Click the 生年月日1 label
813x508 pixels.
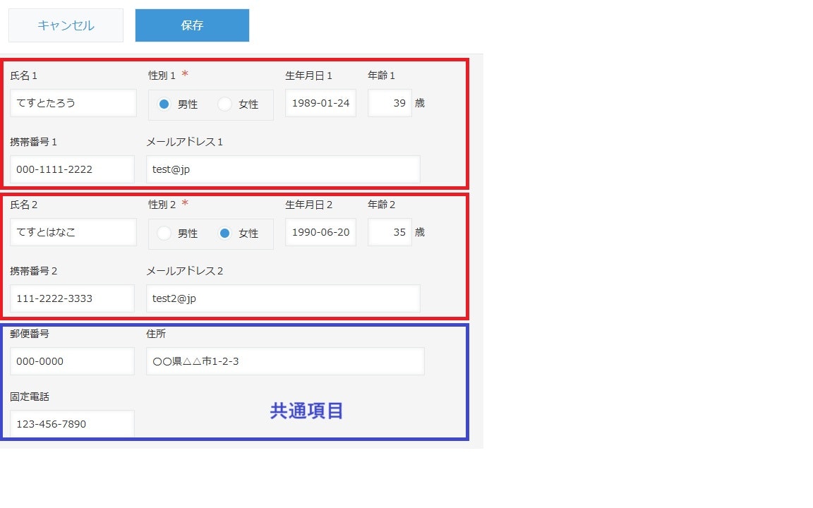click(308, 75)
